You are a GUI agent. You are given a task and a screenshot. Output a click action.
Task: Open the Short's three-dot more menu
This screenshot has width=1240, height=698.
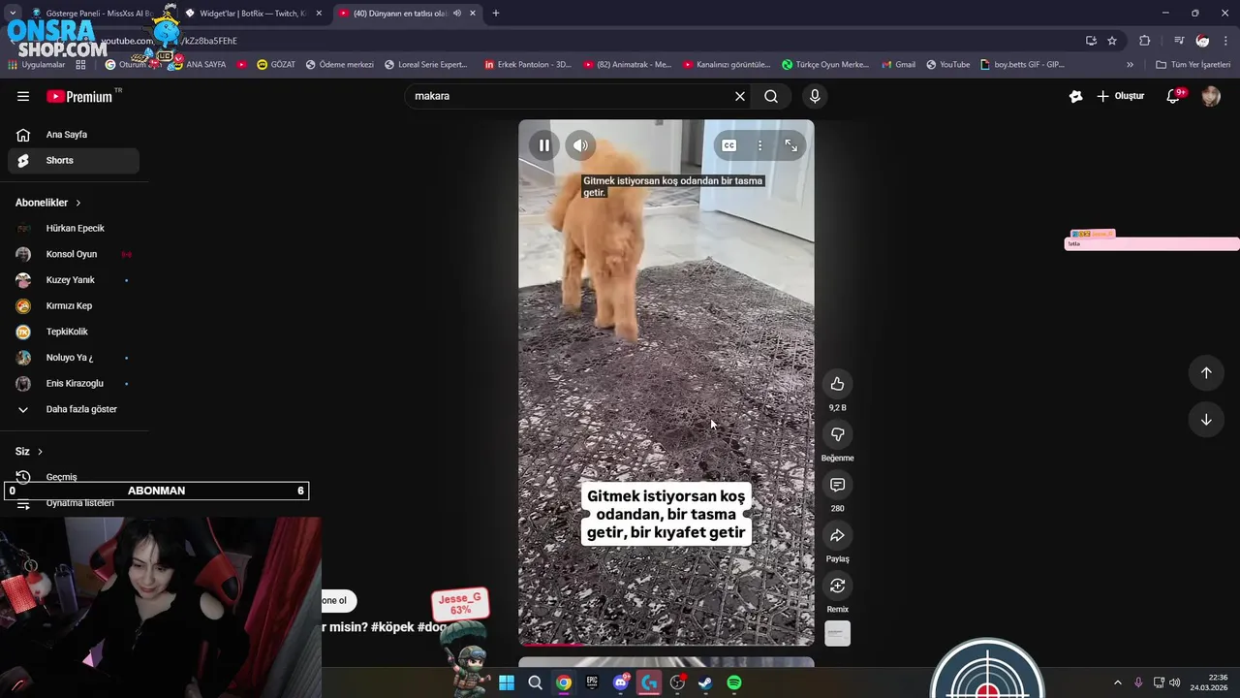(760, 145)
